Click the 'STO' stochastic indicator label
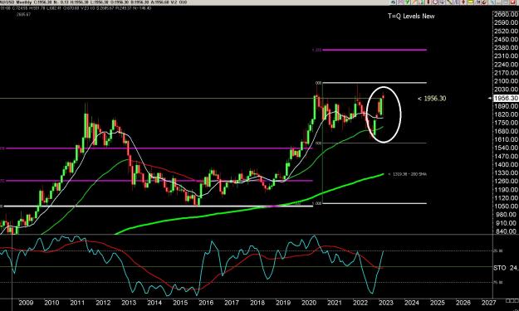This screenshot has width=519, height=311. (499, 268)
